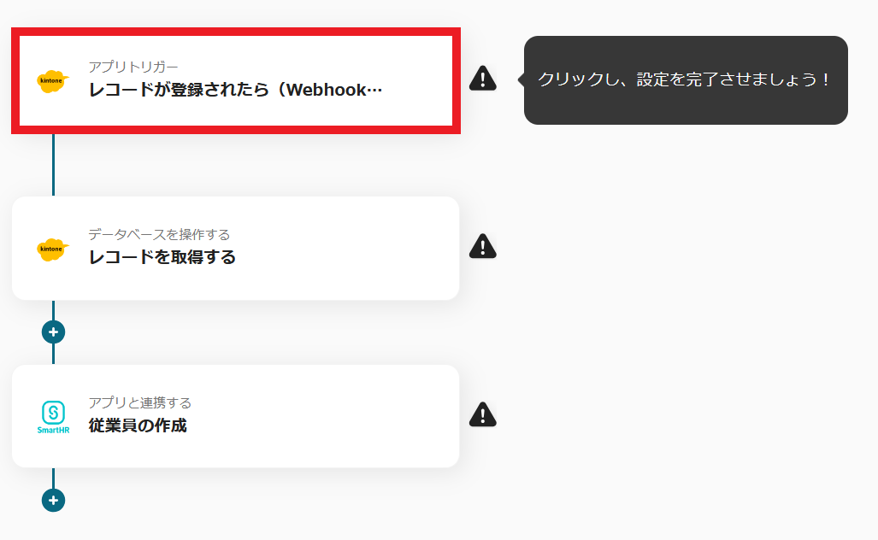The width and height of the screenshot is (878, 540).
Task: Click the kintone icon in the trigger card
Action: (x=53, y=81)
